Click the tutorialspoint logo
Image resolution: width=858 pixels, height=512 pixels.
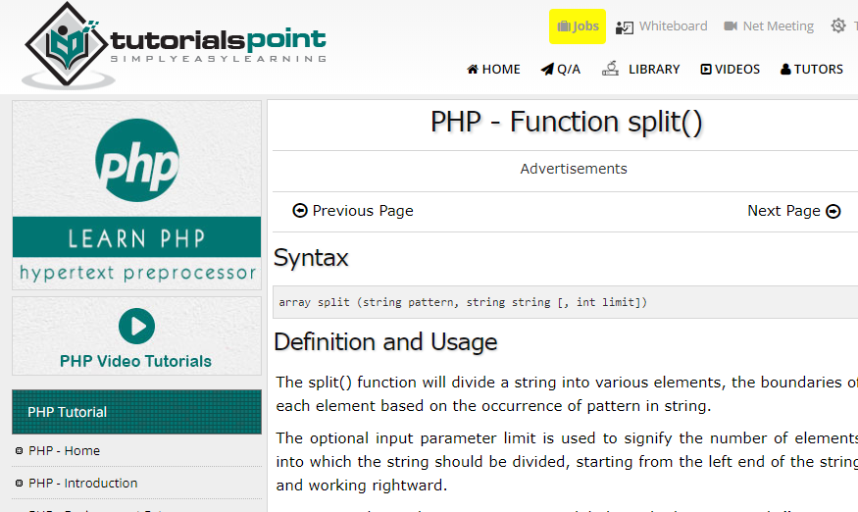pyautogui.click(x=176, y=45)
